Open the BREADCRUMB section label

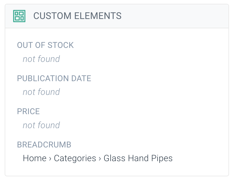[x=44, y=145]
